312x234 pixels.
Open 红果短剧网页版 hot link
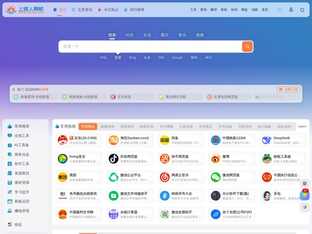(x=229, y=97)
